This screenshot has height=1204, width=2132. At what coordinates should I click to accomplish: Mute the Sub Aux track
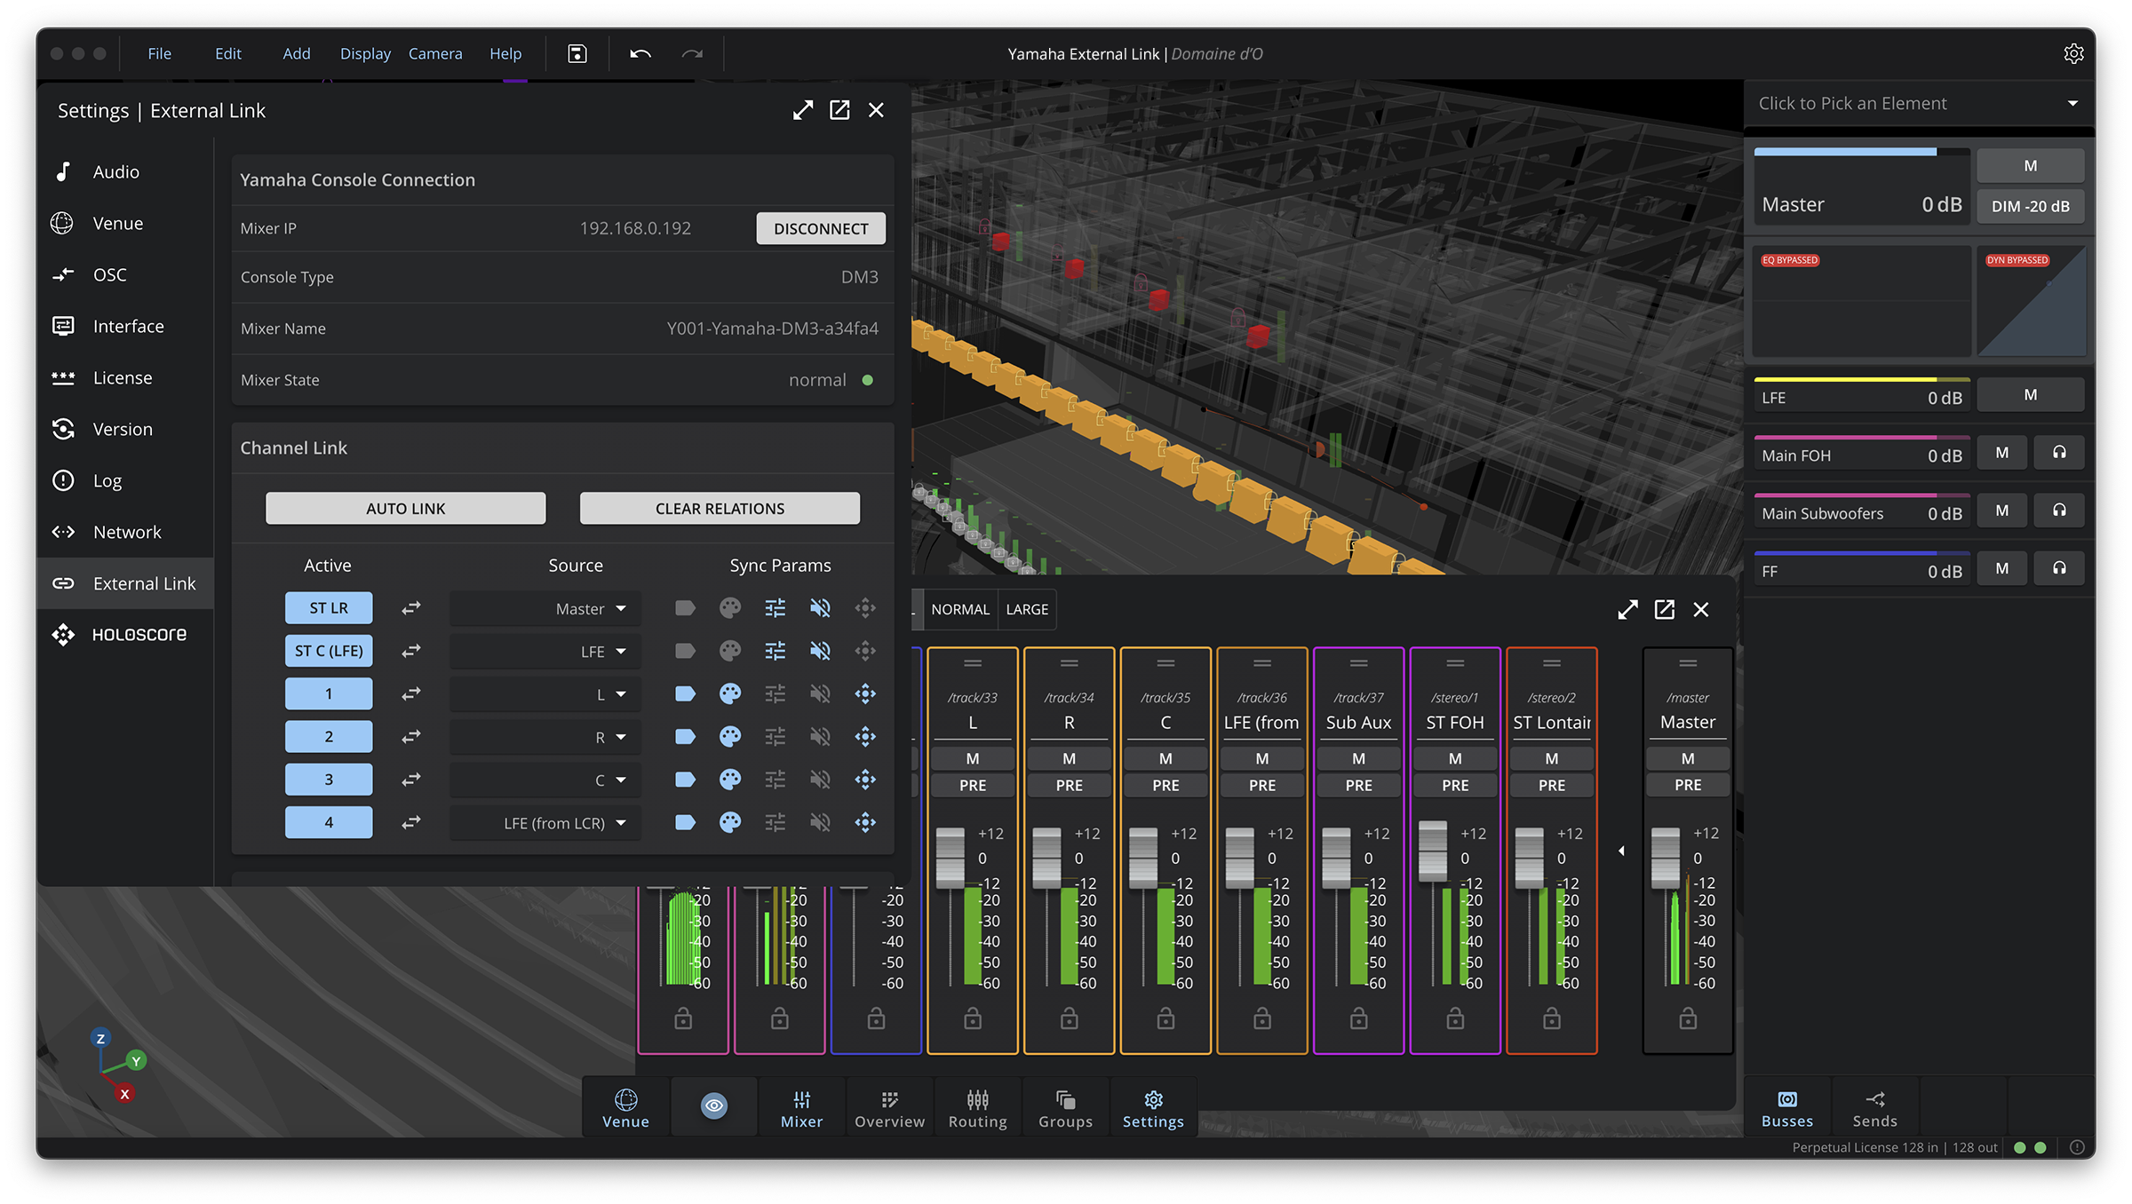click(x=1358, y=758)
